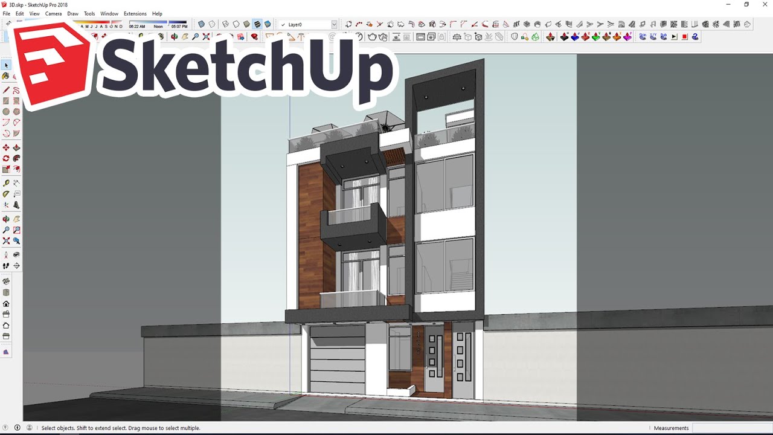This screenshot has width=773, height=435.
Task: Click geo-location status bar icon
Action: pos(7,428)
